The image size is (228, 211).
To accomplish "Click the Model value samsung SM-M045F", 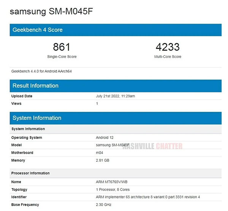I will click(x=112, y=145).
